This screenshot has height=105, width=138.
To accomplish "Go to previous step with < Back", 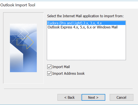I will pyautogui.click(x=69, y=97).
